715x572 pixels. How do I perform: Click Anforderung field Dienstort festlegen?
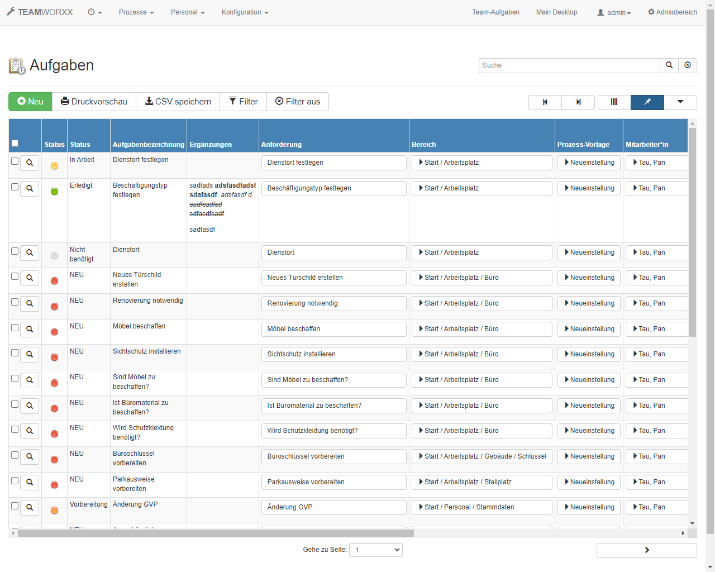pos(334,163)
